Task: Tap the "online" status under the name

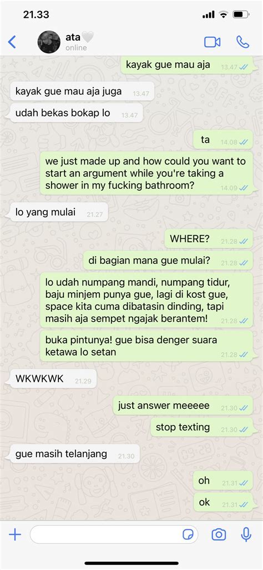Action: pyautogui.click(x=76, y=48)
